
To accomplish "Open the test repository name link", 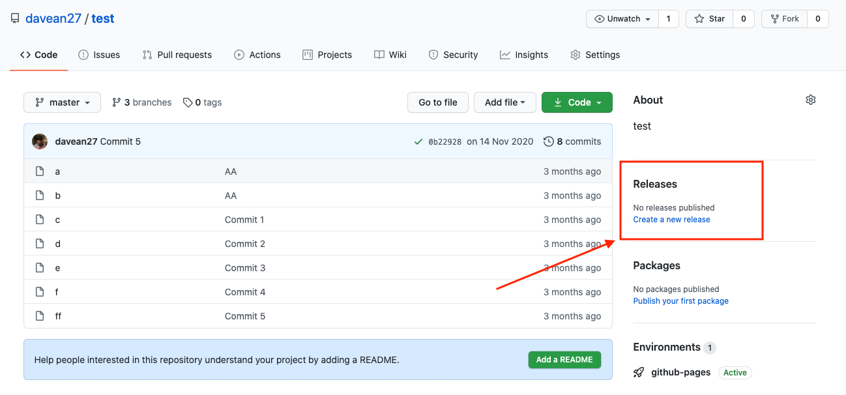I will (x=103, y=19).
